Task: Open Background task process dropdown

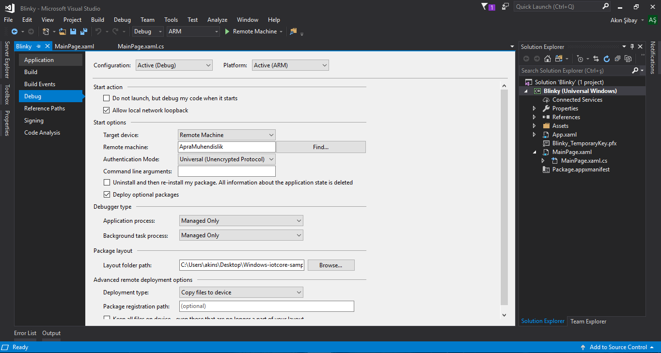Action: pyautogui.click(x=241, y=235)
